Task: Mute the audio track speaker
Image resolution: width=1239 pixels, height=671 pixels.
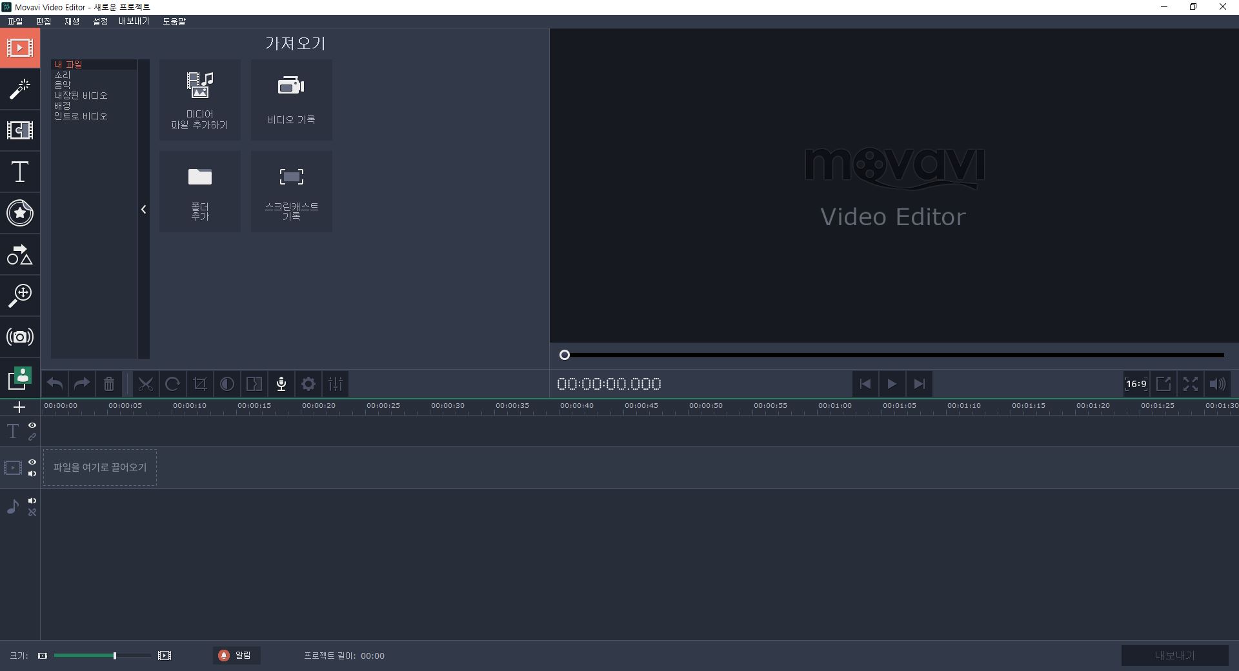Action: coord(32,501)
